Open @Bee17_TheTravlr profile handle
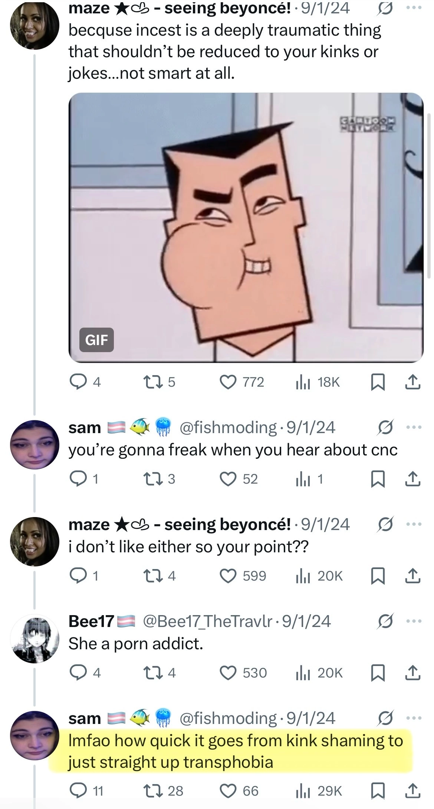Screen dimensions: 434x809 point(209,621)
